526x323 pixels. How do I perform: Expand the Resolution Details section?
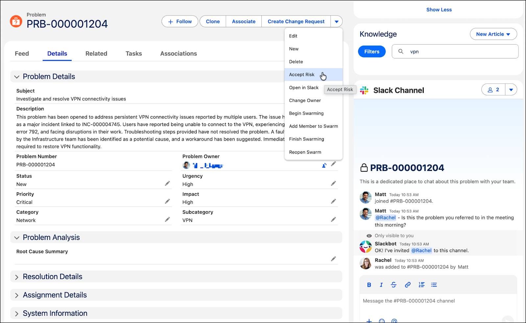pos(17,277)
